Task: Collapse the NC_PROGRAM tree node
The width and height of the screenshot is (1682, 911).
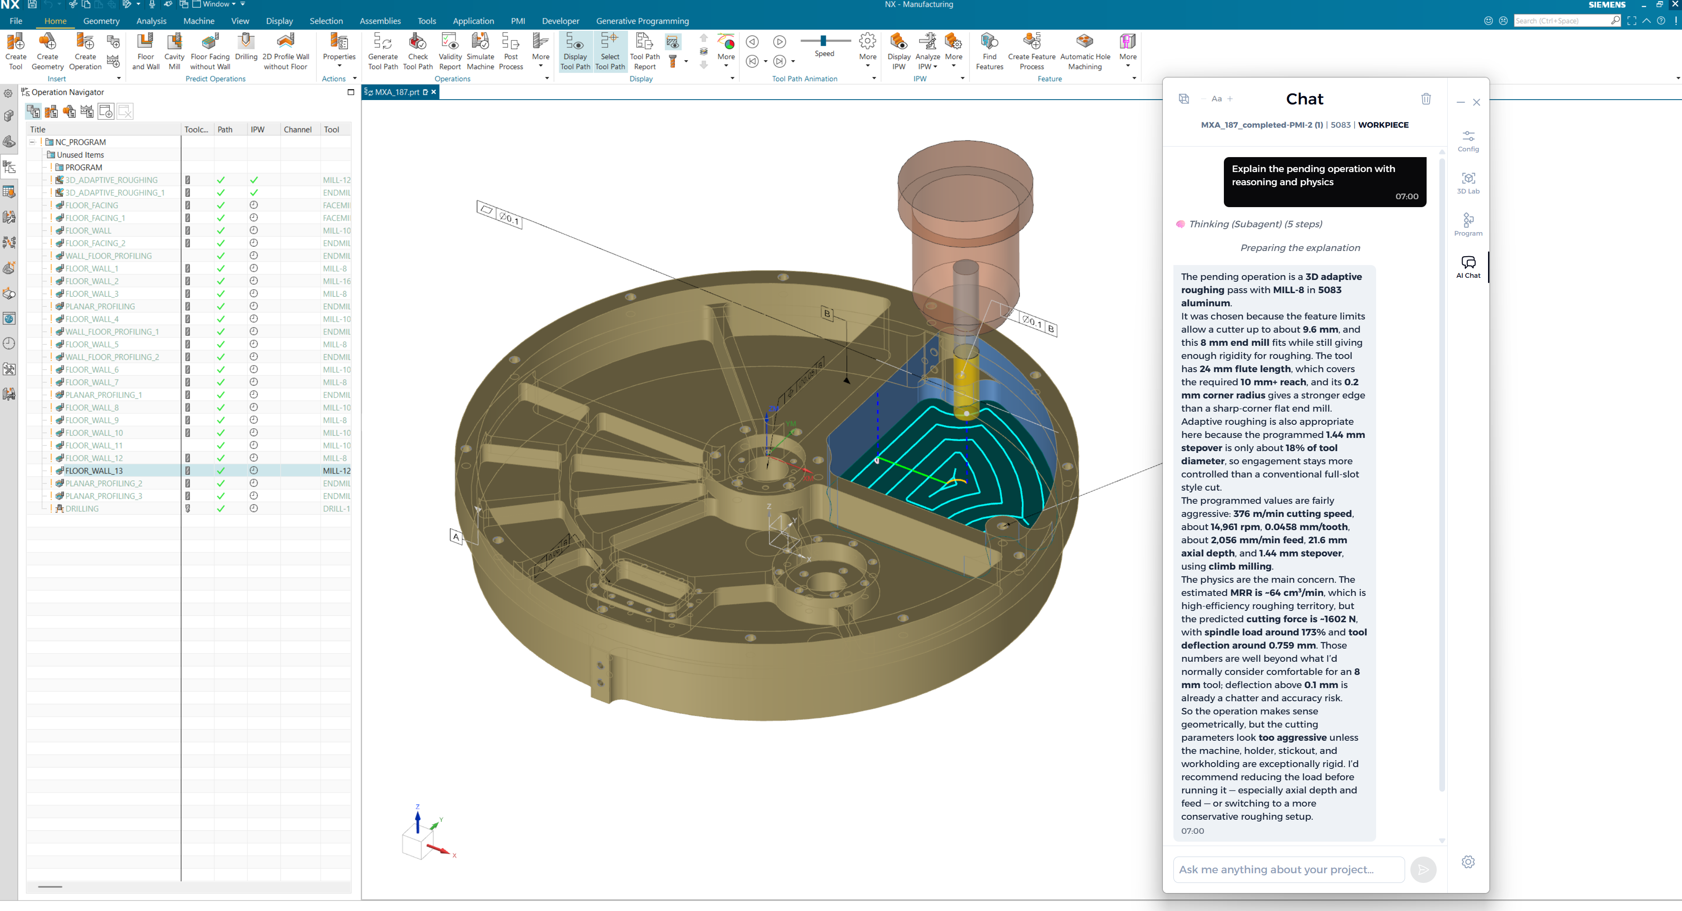Action: click(32, 142)
